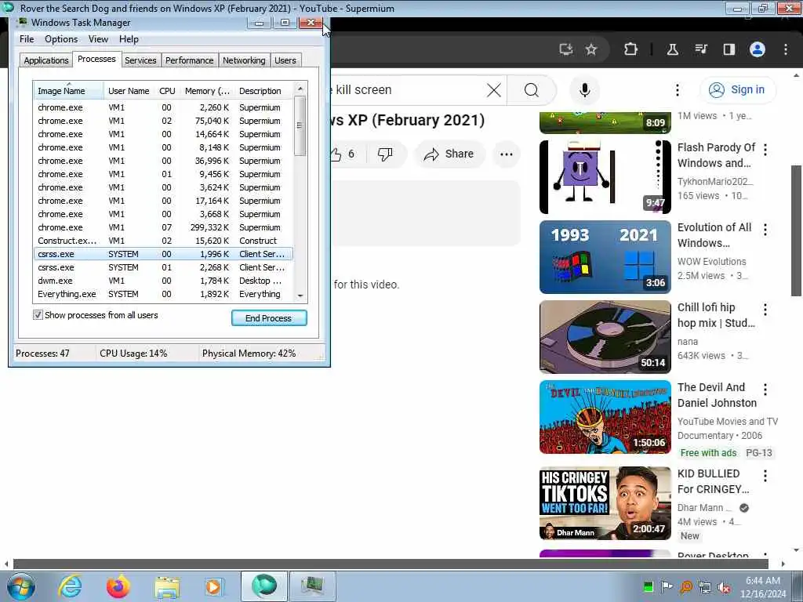Select chrome.exe row using 299,332 K memory
Image resolution: width=803 pixels, height=602 pixels.
tap(163, 227)
